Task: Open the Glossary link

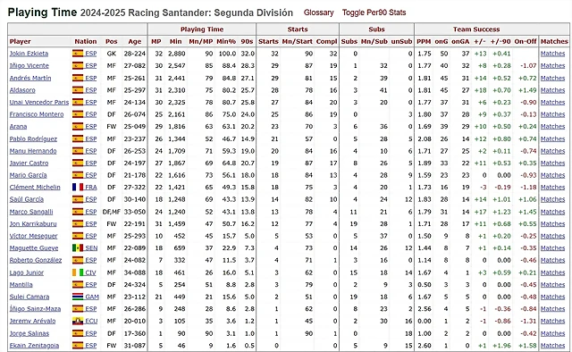Action: point(319,13)
